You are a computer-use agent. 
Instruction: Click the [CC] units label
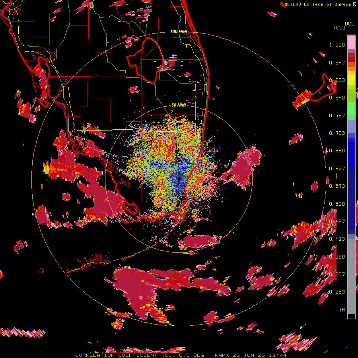coord(339,27)
